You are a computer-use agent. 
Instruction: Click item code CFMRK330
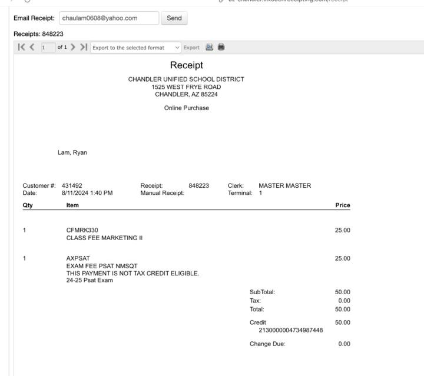[x=82, y=230]
